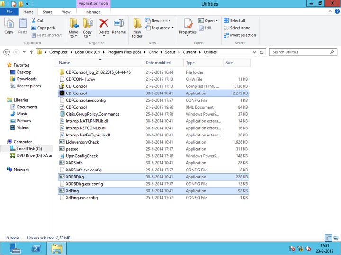
Task: Open the Quick Access Toolbar customize dropdown
Action: (27, 4)
